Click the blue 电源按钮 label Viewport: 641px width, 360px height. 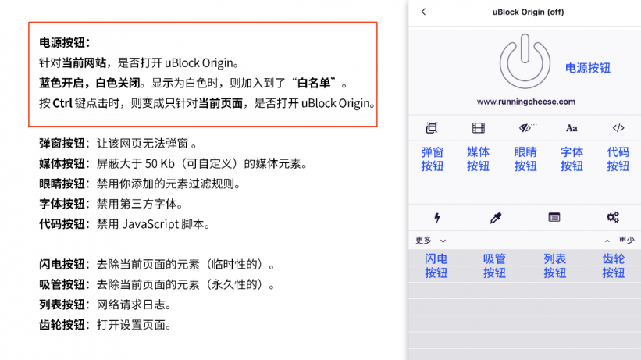588,68
